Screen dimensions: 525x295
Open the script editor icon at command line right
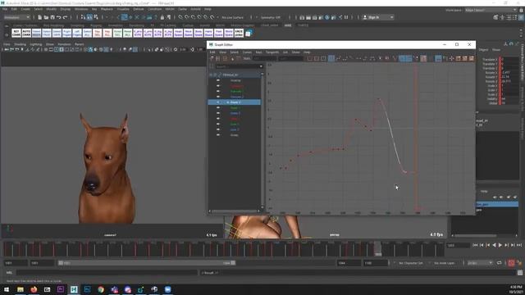tap(519, 273)
